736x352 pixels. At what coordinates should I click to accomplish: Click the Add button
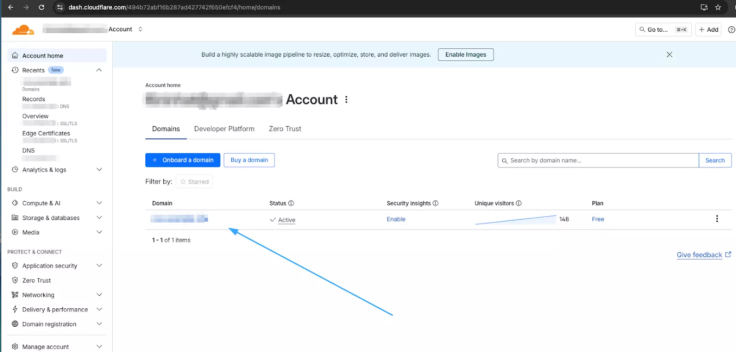click(708, 29)
